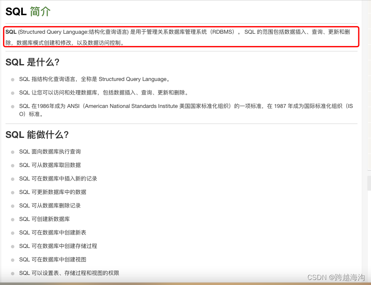Select the red-boxed SQL definition paragraph

181,37
